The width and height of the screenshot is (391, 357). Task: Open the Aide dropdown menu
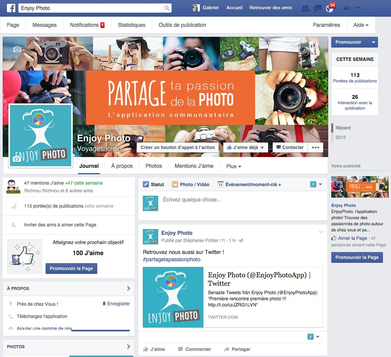point(361,25)
